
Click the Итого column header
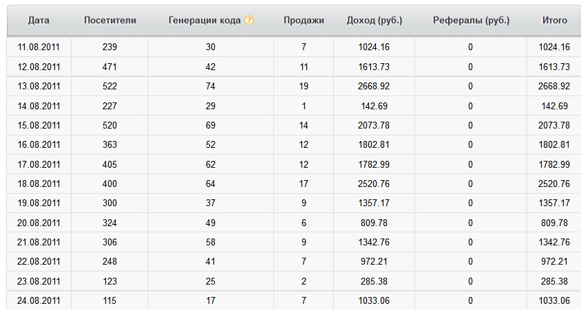point(555,21)
